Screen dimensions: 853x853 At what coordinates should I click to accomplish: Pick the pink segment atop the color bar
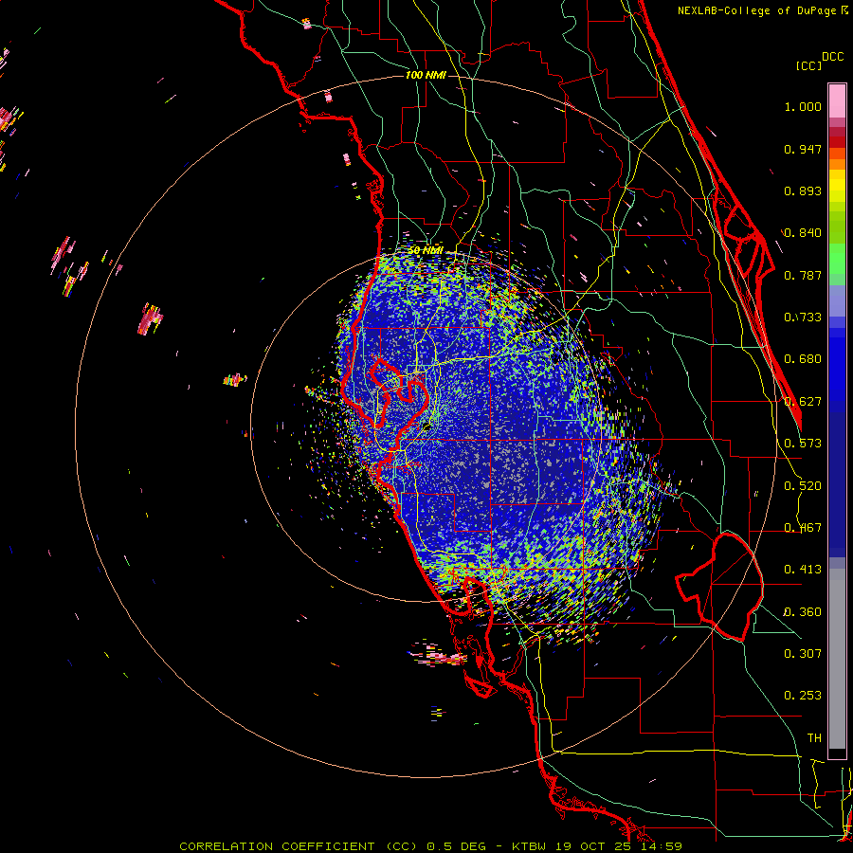(x=837, y=101)
